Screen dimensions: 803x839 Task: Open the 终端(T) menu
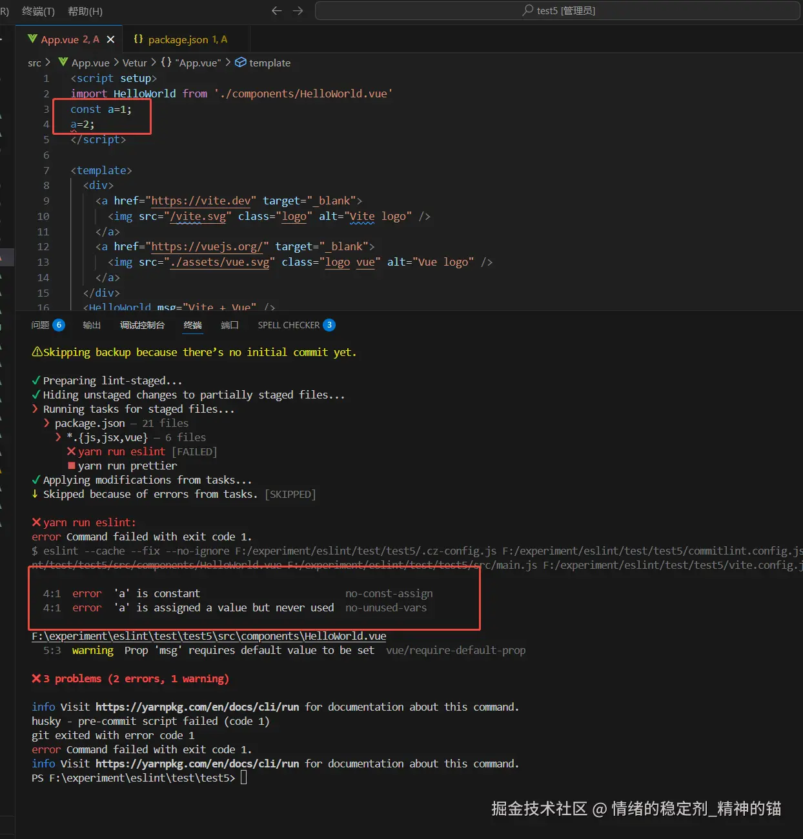38,11
